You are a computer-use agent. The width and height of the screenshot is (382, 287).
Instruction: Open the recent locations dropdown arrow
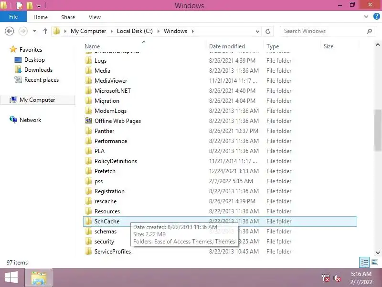(x=34, y=31)
